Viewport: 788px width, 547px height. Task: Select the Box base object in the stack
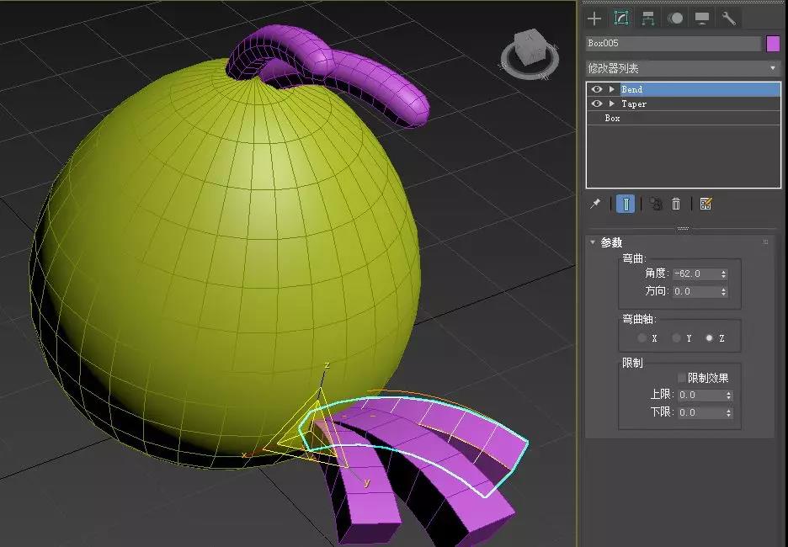coord(612,118)
